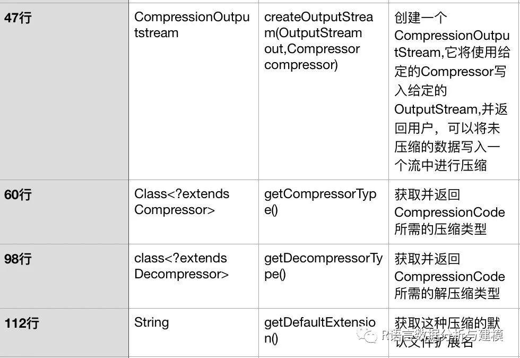
Task: Click the '创建一个' description text
Action: (421, 18)
